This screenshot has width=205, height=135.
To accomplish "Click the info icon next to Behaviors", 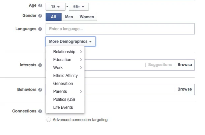I will tap(40, 90).
